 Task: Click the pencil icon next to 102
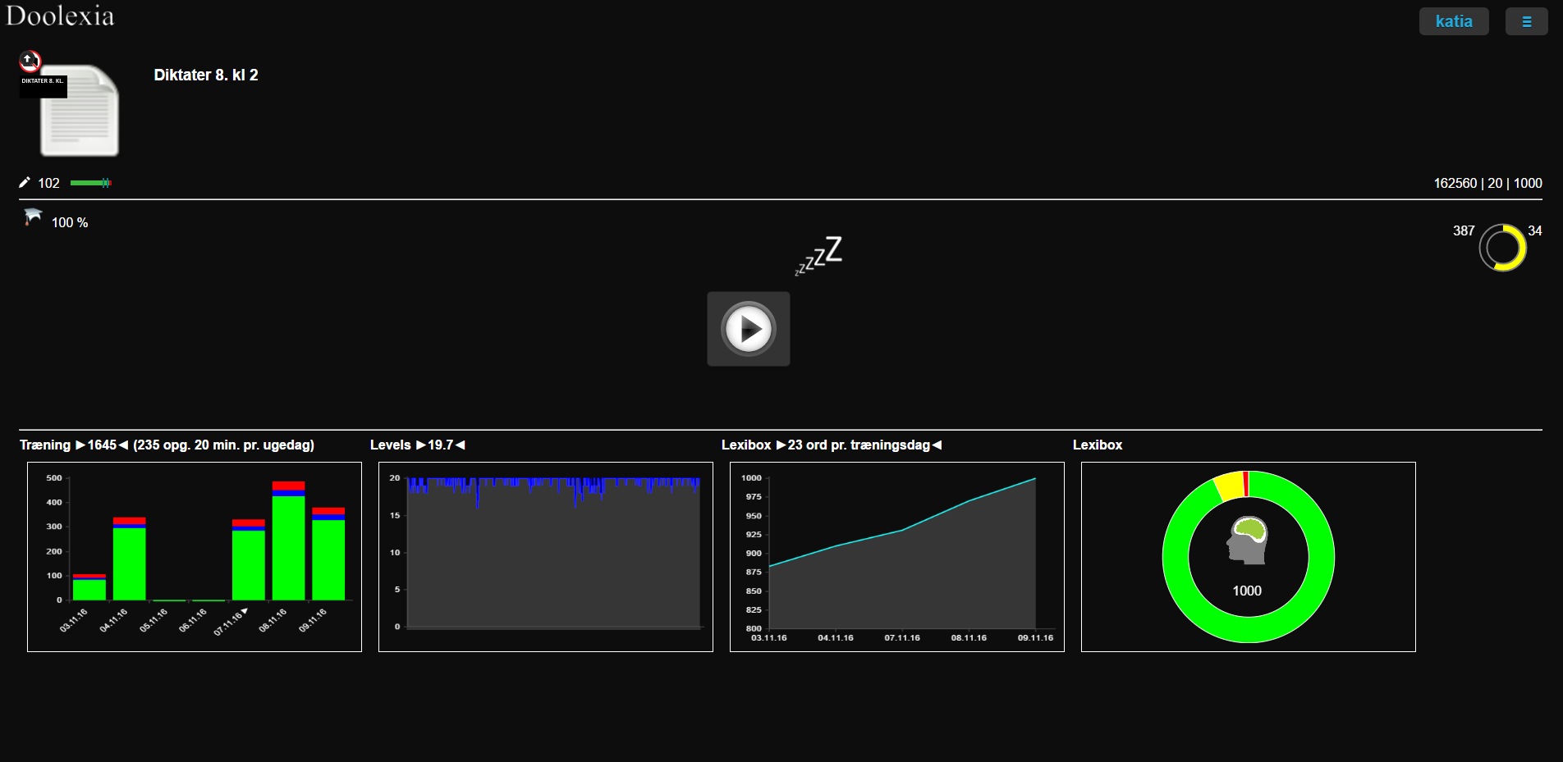[25, 182]
